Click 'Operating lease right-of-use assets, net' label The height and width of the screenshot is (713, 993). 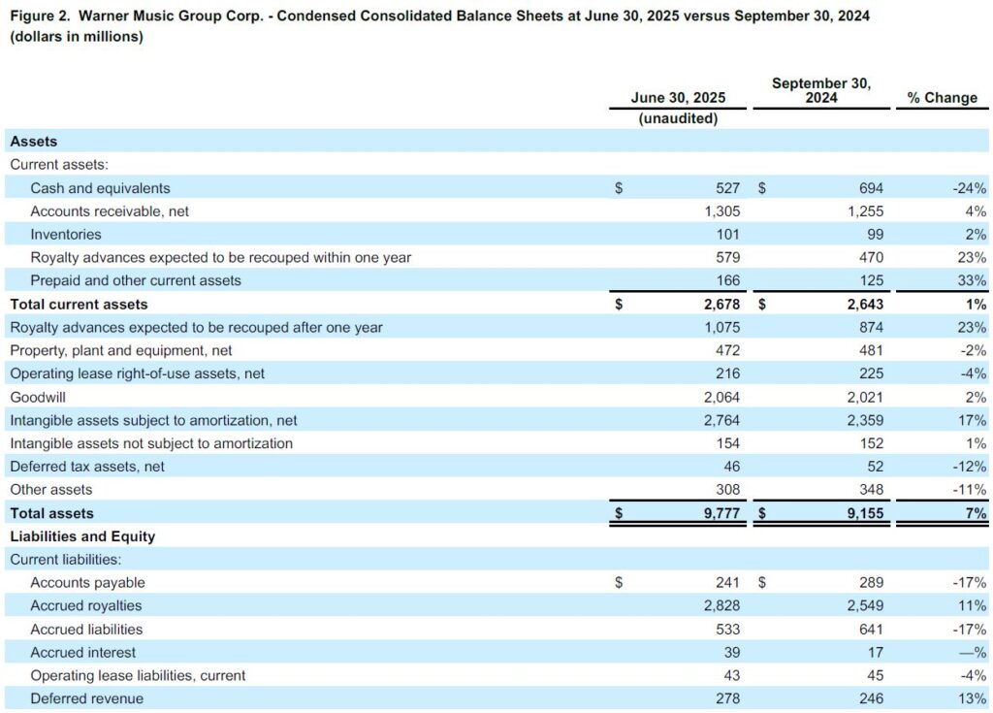point(138,373)
